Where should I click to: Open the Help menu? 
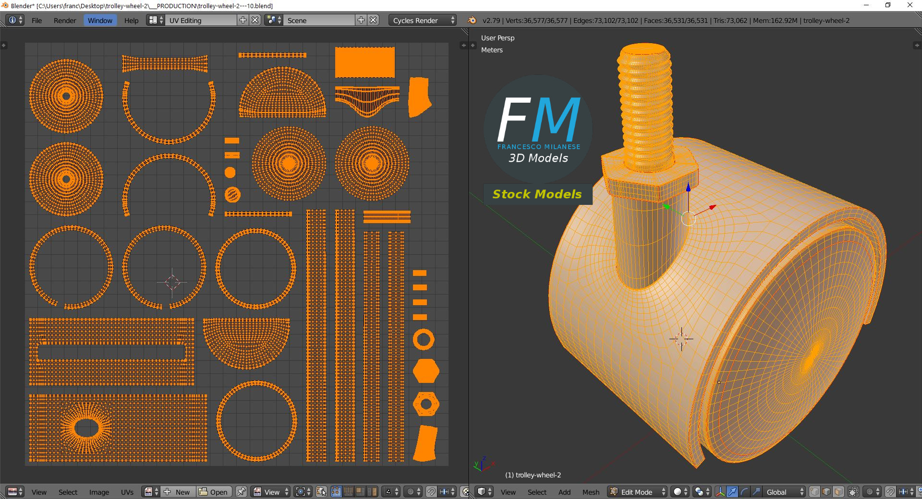coord(131,20)
